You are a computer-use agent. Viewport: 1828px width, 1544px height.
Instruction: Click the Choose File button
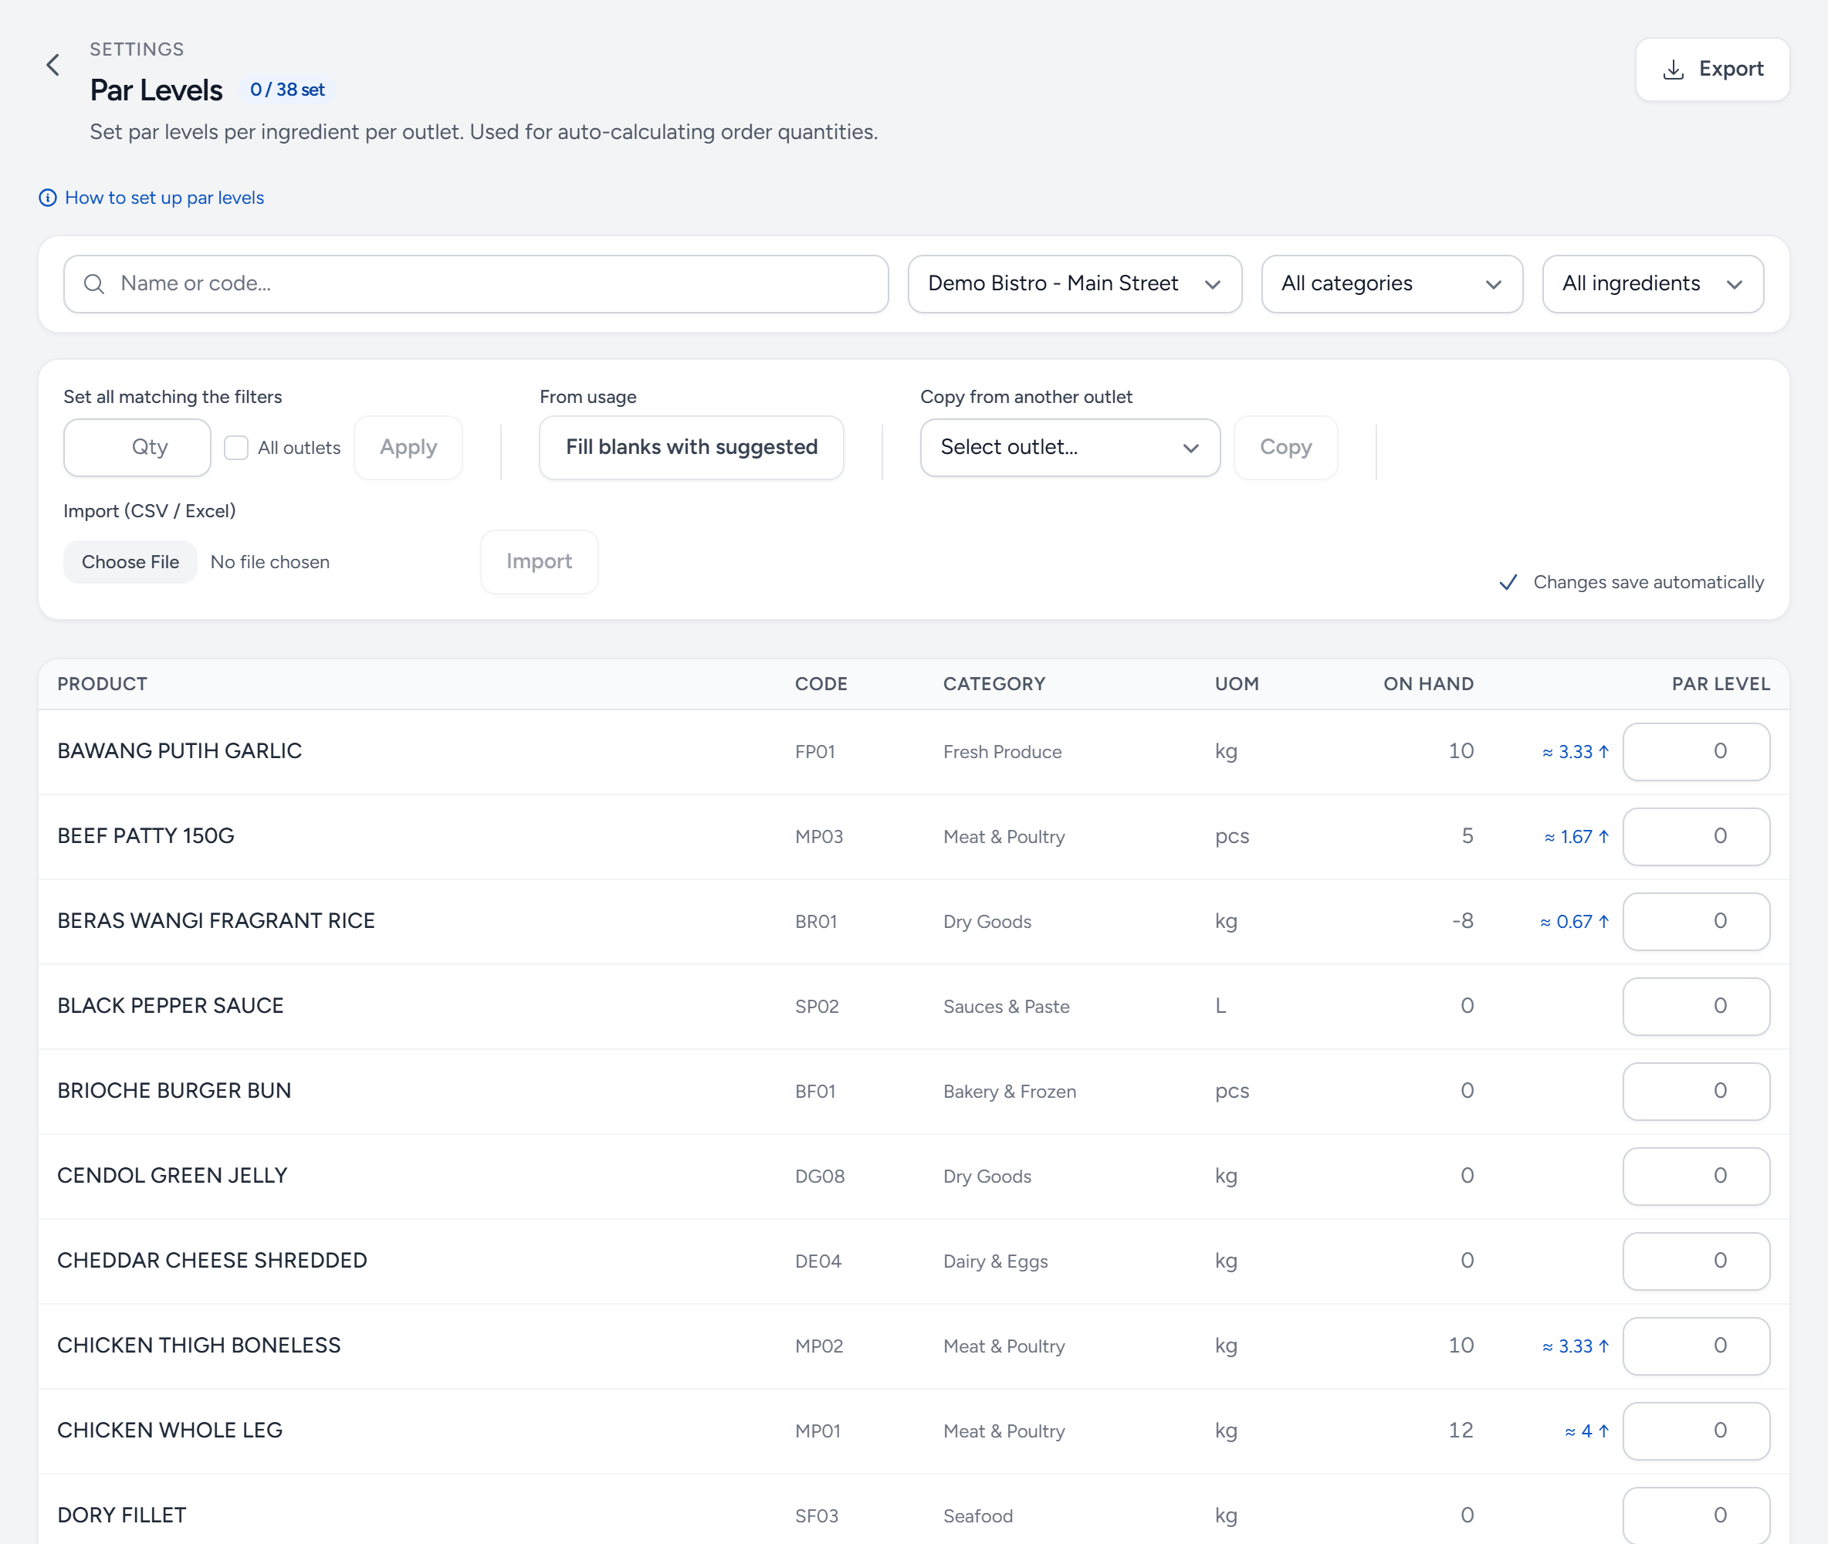[x=130, y=562]
